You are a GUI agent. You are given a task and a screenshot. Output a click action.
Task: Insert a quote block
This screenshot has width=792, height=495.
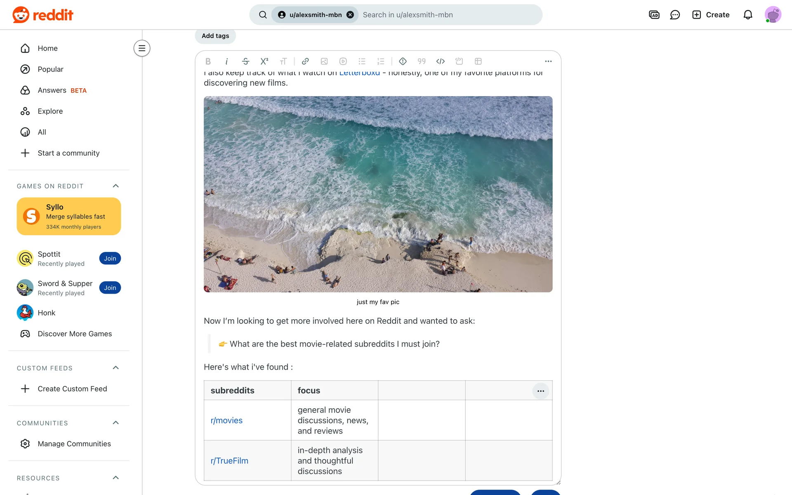(x=422, y=61)
